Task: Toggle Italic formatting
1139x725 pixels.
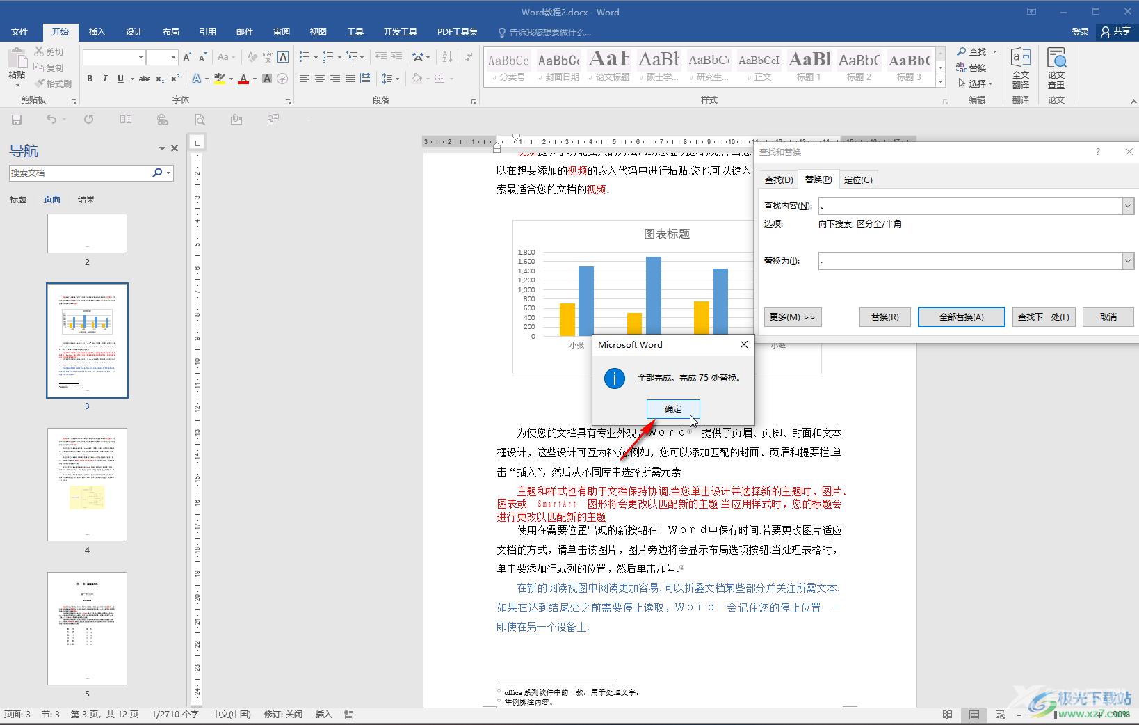Action: (105, 79)
